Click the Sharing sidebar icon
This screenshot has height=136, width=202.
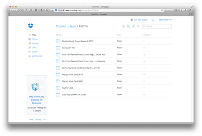coord(29,43)
